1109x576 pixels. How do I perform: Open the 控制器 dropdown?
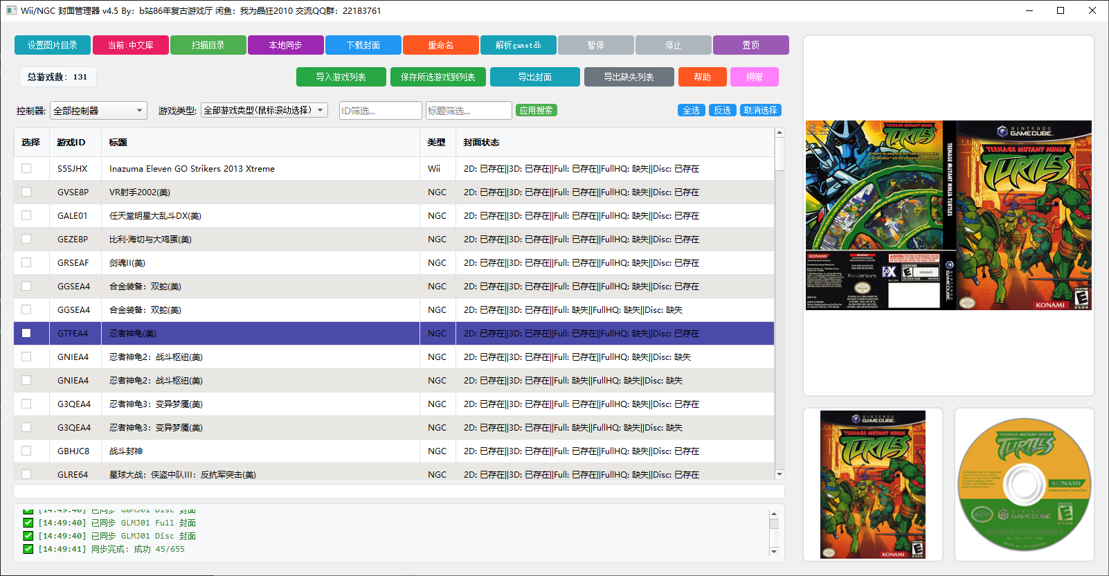98,111
